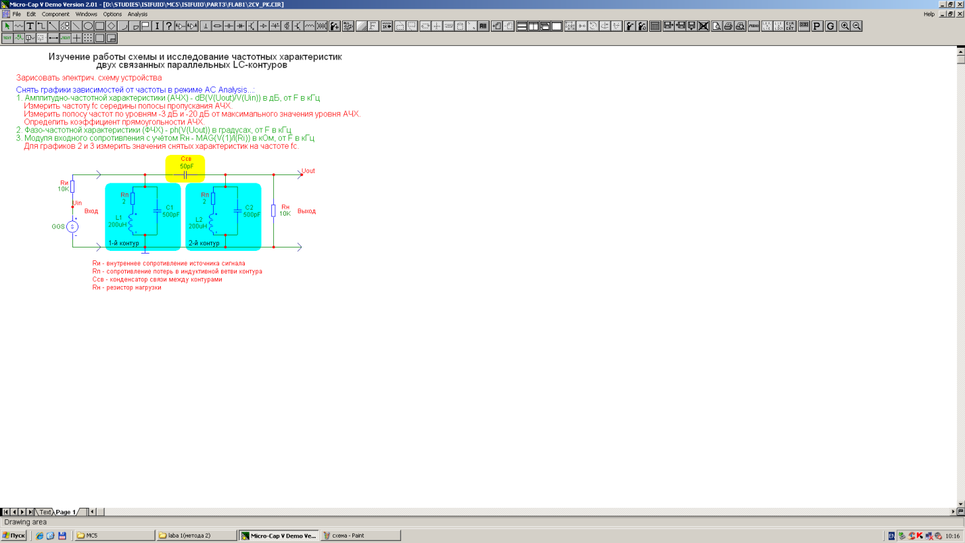Open the Windows menu

pyautogui.click(x=86, y=14)
